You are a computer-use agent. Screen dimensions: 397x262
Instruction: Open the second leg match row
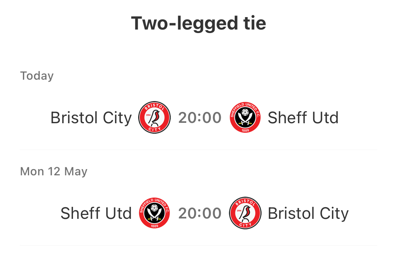coord(199,213)
